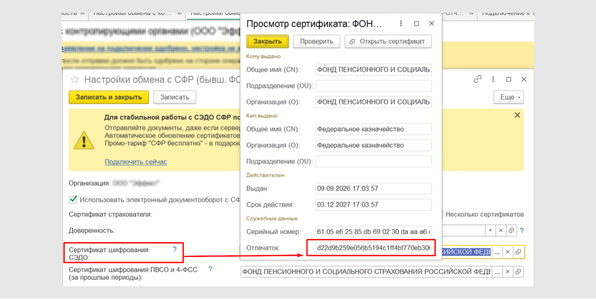Click the Действителен section heading
This screenshot has height=299, width=596.
[x=265, y=175]
